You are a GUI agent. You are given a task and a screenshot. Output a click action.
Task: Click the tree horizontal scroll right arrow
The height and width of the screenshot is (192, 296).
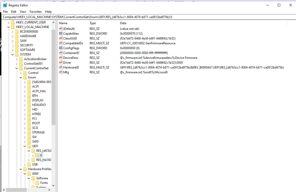tap(49, 190)
